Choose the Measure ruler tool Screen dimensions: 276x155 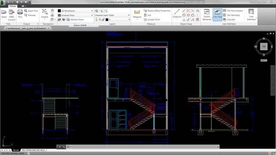[137, 14]
